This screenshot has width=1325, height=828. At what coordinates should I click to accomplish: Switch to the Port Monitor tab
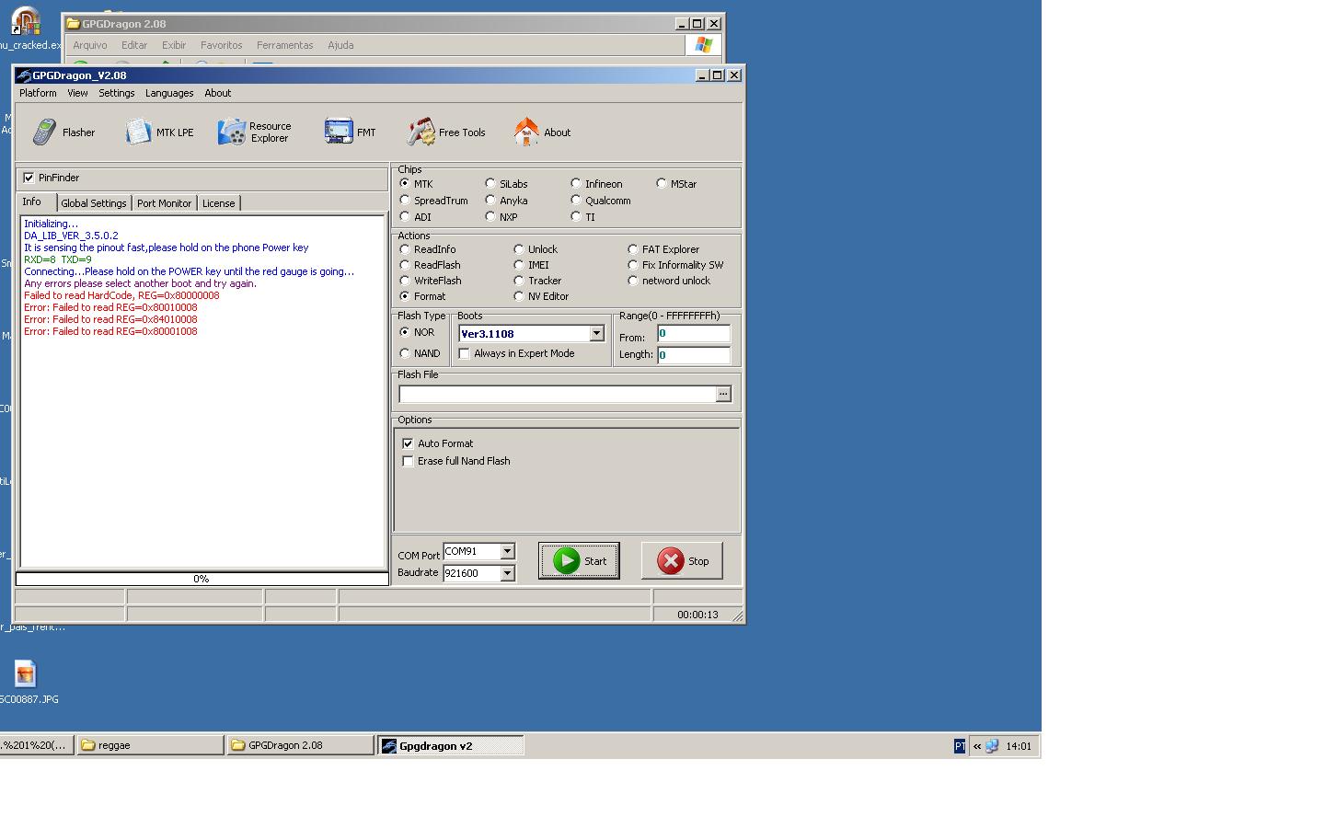(x=165, y=203)
